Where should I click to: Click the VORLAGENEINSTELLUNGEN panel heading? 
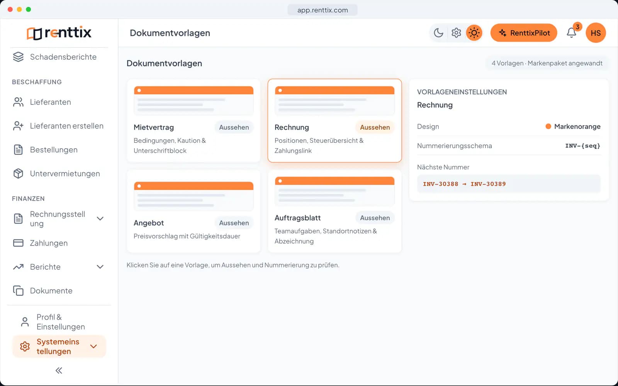(x=462, y=92)
